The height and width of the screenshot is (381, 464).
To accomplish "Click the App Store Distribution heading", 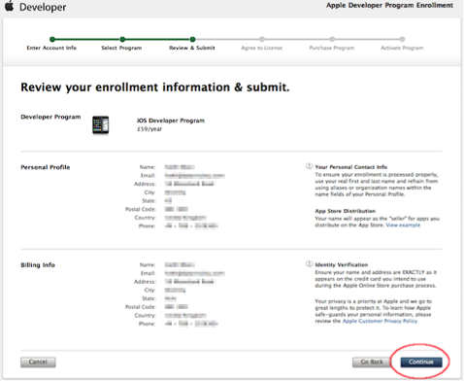I will pyautogui.click(x=346, y=211).
